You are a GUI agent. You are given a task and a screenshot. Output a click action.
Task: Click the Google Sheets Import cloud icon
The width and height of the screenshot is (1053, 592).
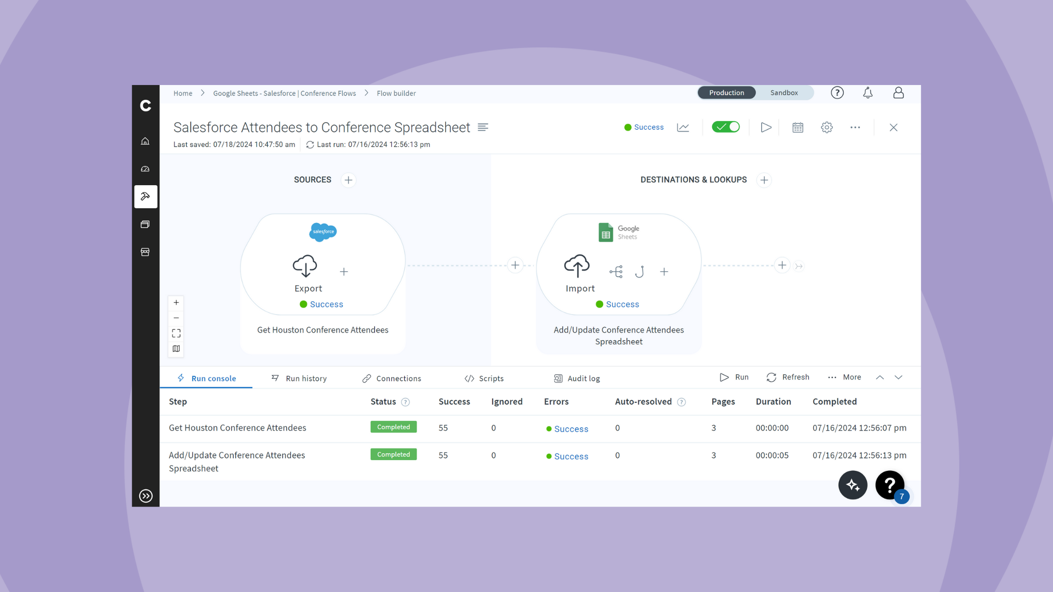pos(577,266)
